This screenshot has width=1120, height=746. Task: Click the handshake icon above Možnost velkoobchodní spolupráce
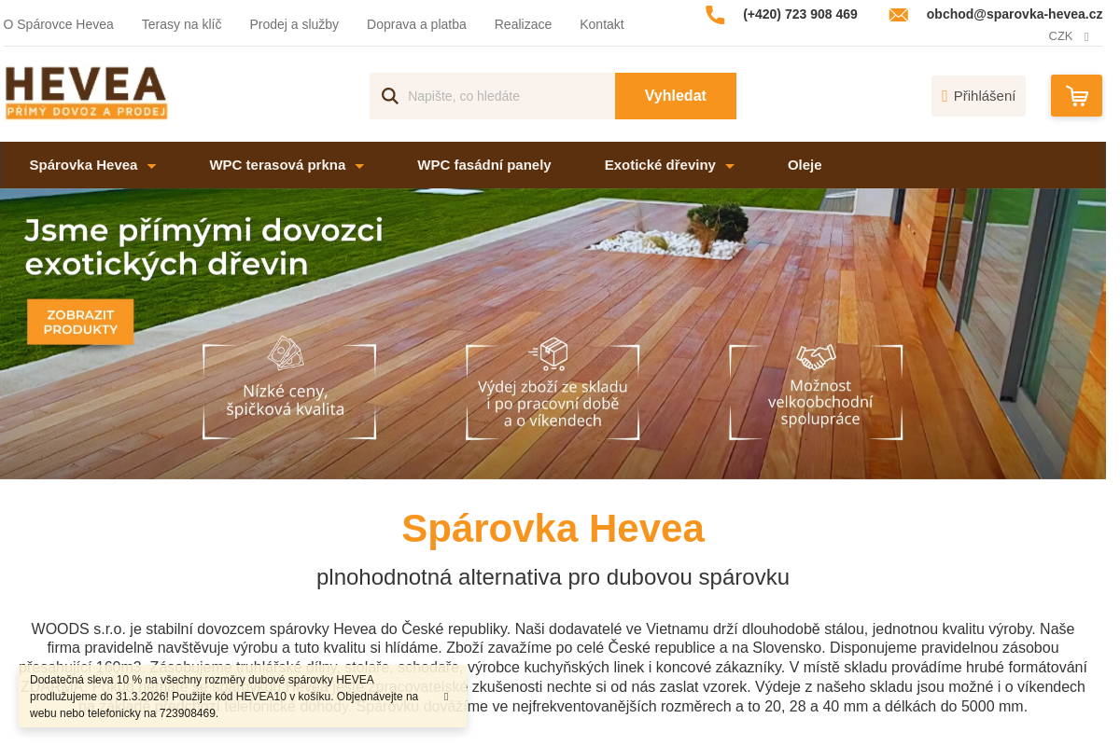click(815, 356)
